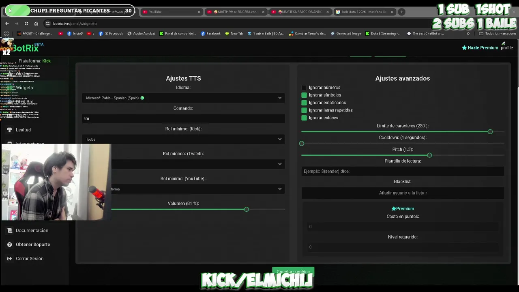Open the Widgets section in sidebar
The height and width of the screenshot is (292, 519).
click(x=24, y=88)
